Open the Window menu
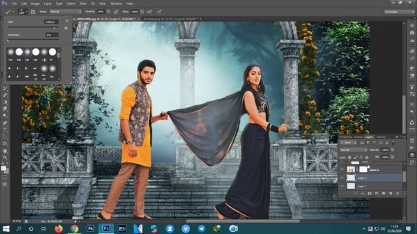 [x=116, y=4]
